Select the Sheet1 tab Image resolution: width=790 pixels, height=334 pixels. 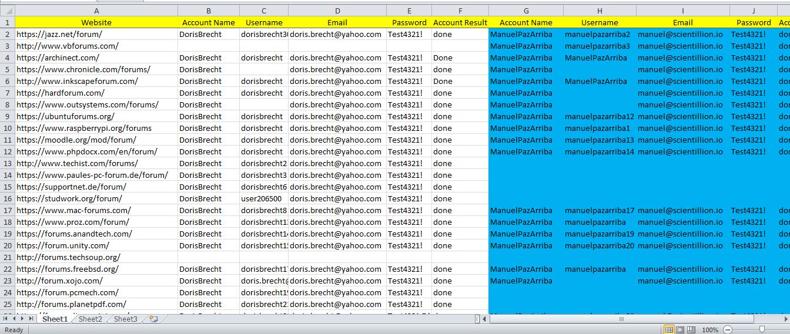(55, 319)
